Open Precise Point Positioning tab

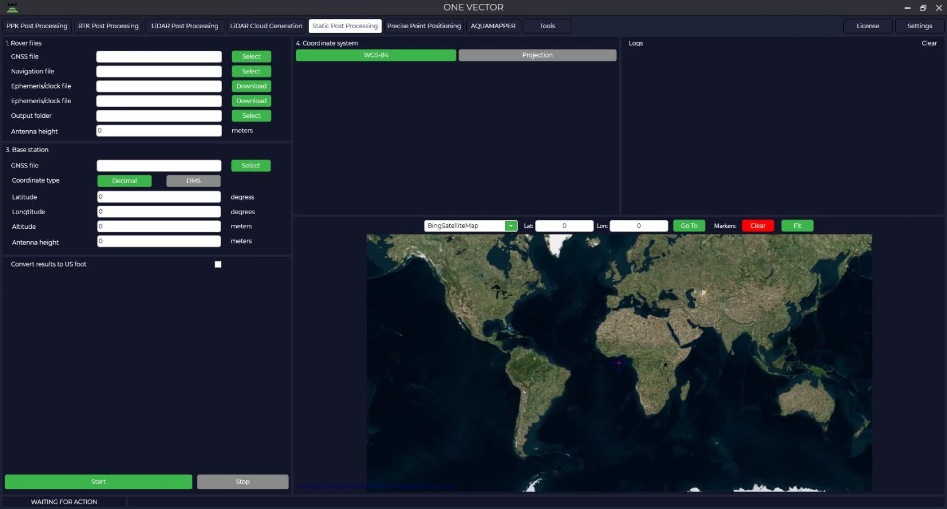pos(424,26)
